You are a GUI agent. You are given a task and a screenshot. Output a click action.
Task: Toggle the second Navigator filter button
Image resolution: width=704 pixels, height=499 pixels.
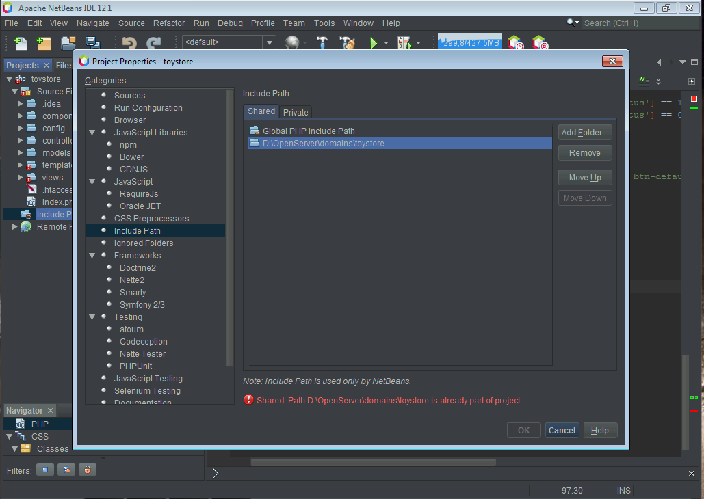coord(66,470)
